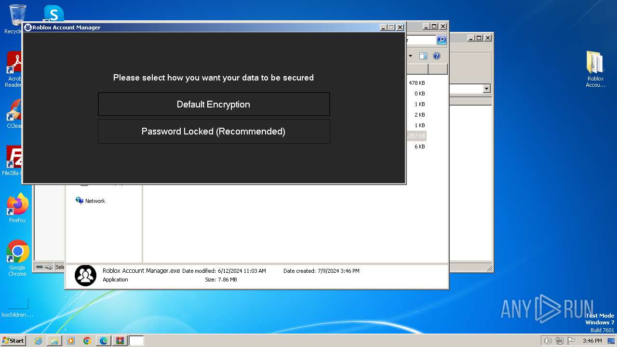Open WinRAR taskbar button
Image resolution: width=617 pixels, height=347 pixels.
tap(120, 341)
